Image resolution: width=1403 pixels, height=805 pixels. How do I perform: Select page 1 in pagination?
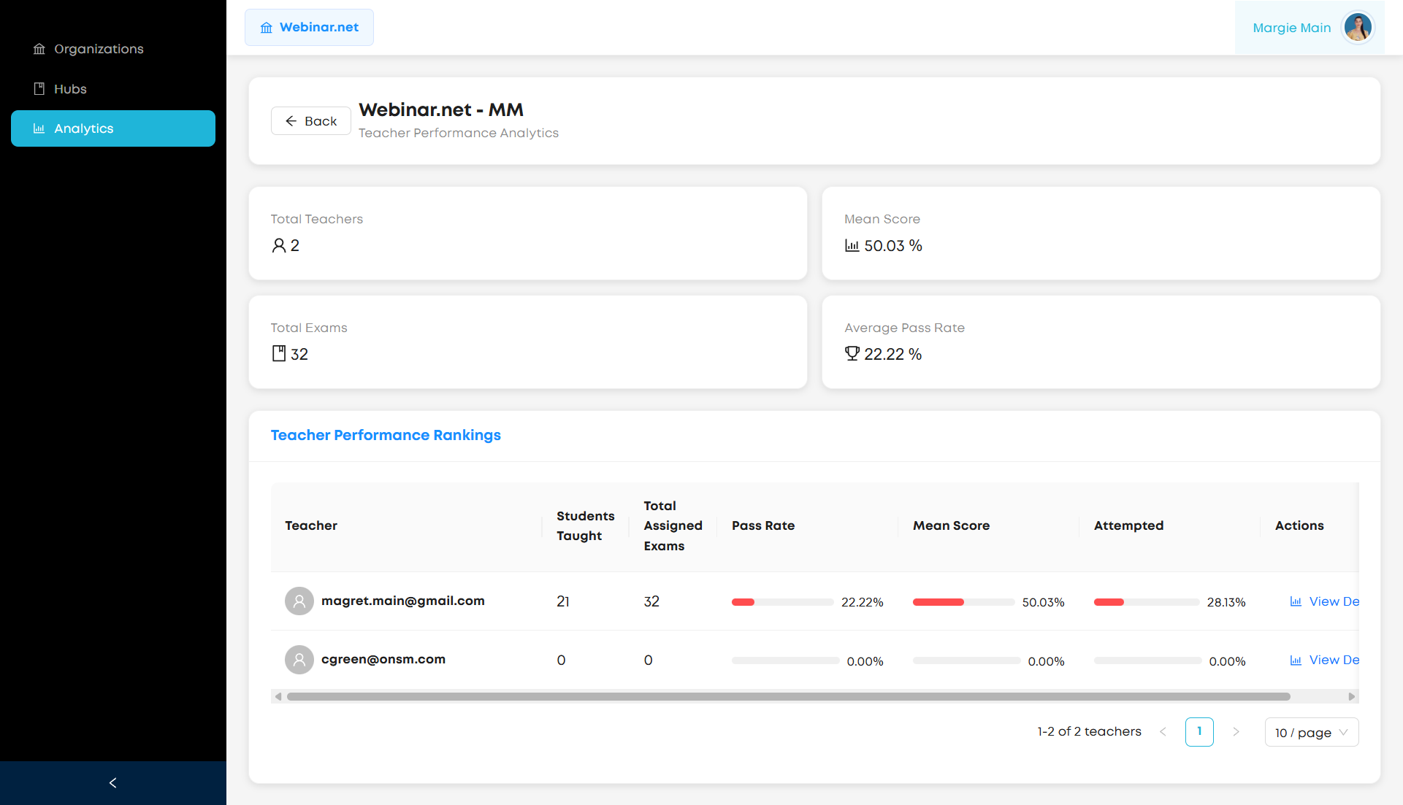pos(1199,732)
